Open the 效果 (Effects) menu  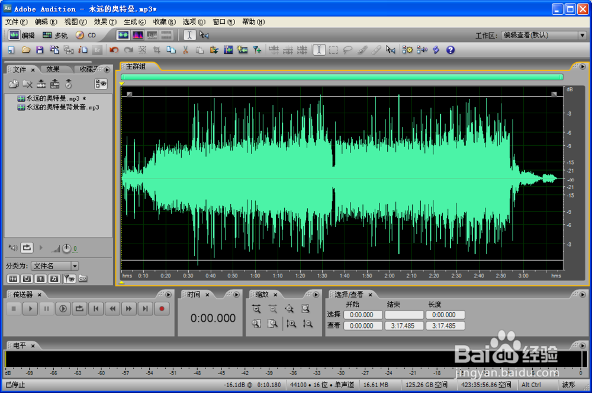coord(105,22)
